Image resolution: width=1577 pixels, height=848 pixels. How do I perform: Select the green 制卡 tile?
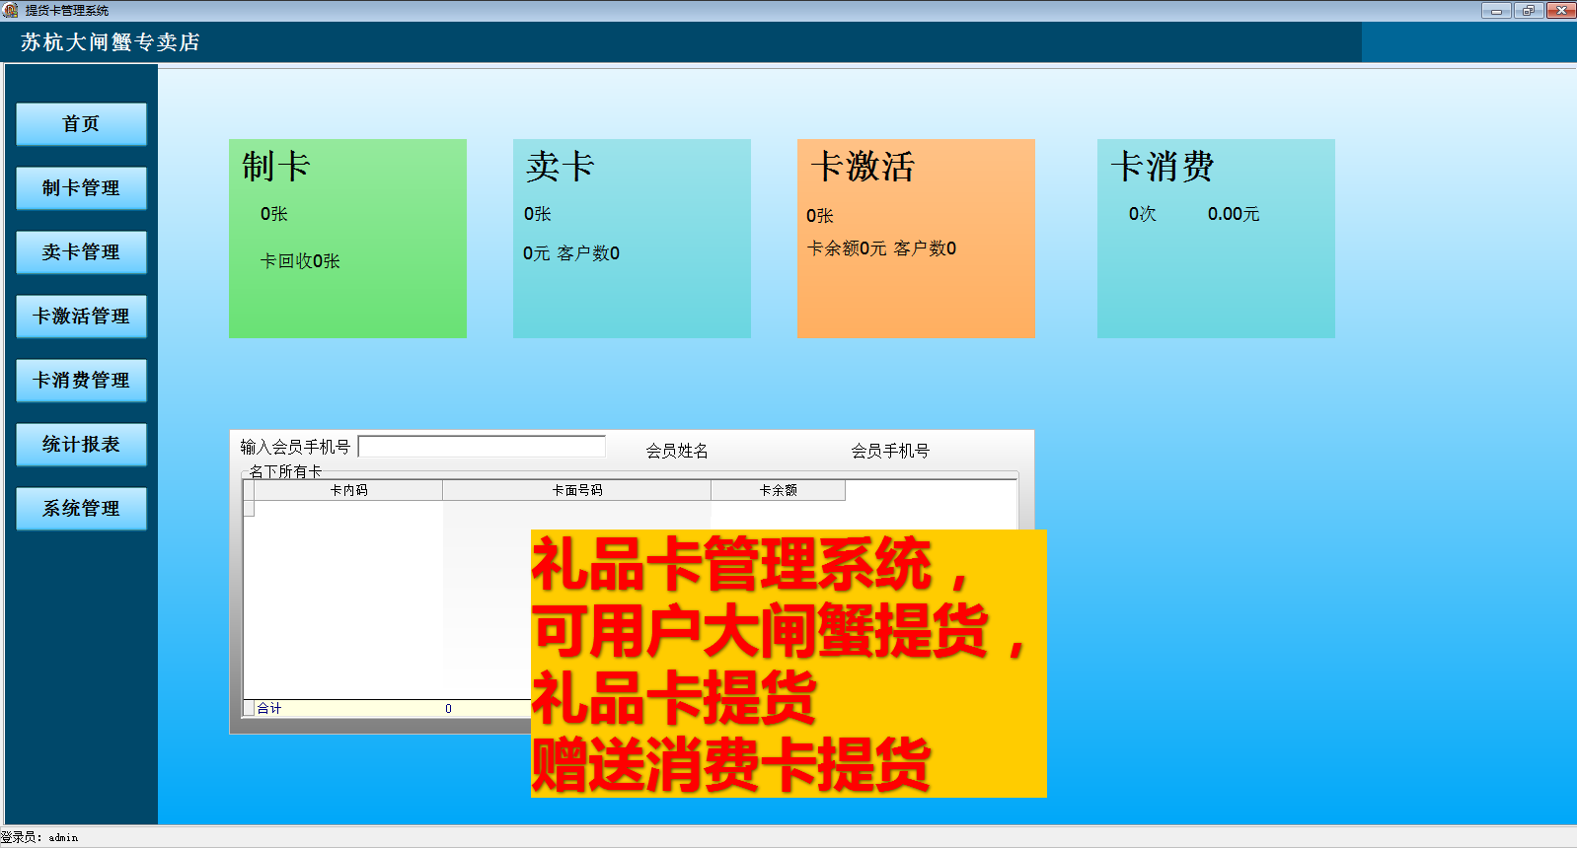point(347,239)
